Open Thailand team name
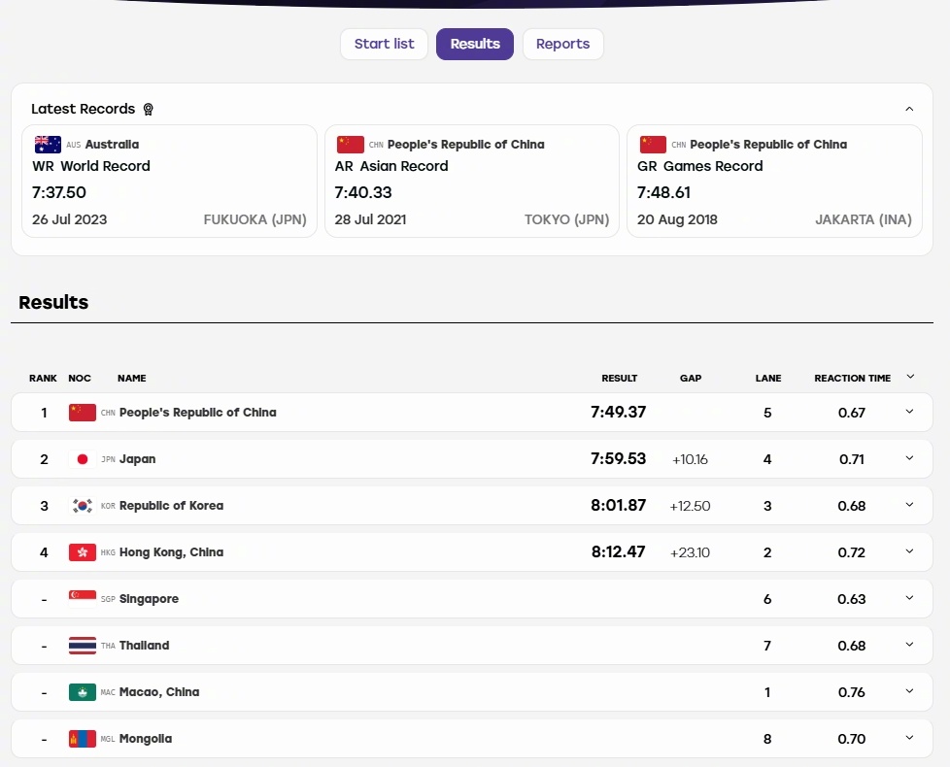The image size is (950, 767). tap(144, 646)
